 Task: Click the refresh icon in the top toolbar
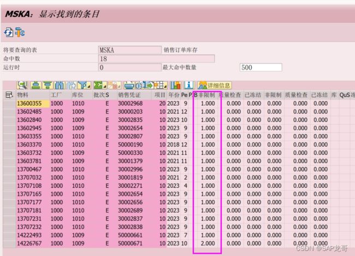(x=8, y=33)
